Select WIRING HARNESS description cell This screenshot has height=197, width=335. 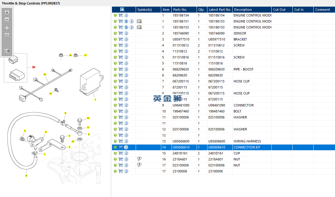(252, 141)
